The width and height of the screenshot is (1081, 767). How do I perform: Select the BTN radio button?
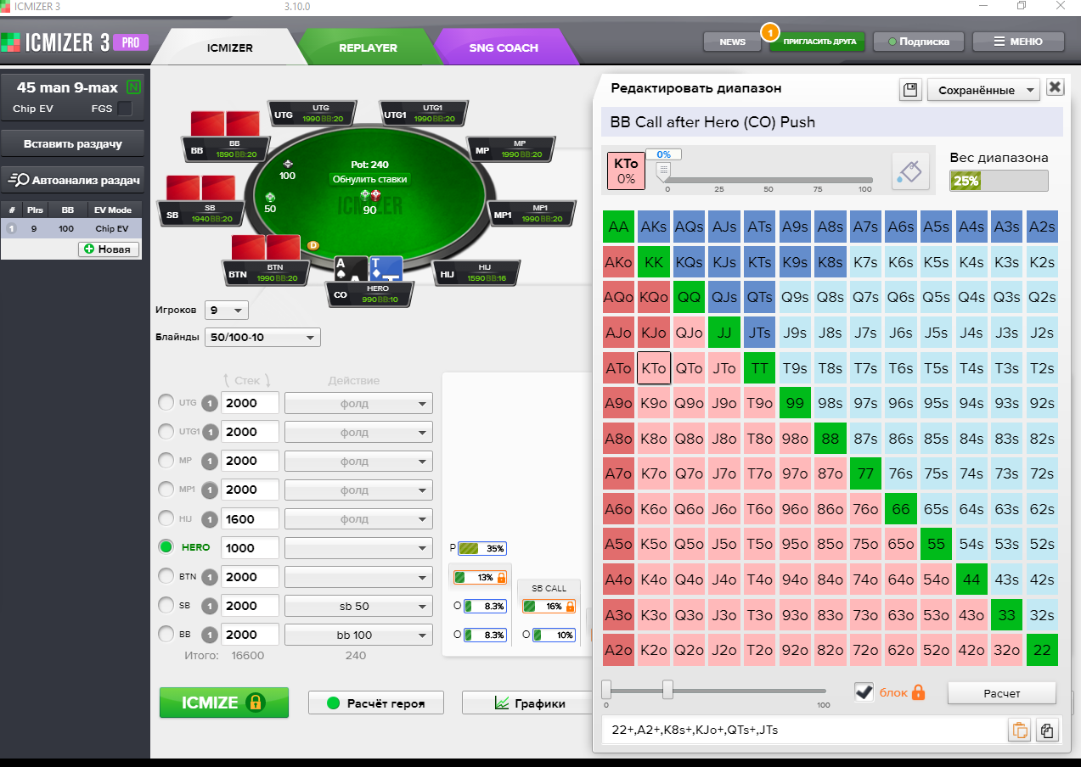(x=166, y=577)
